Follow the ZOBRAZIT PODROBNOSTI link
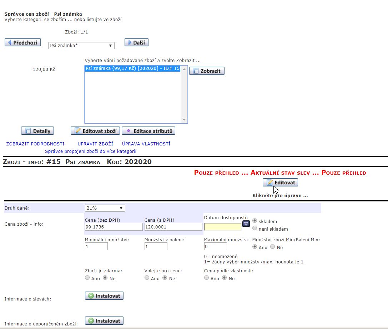This screenshot has width=388, height=329. pos(35,144)
